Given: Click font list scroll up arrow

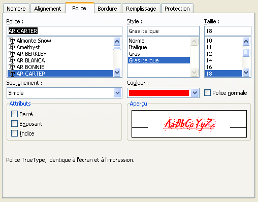Looking at the screenshot, I should pyautogui.click(x=117, y=41).
